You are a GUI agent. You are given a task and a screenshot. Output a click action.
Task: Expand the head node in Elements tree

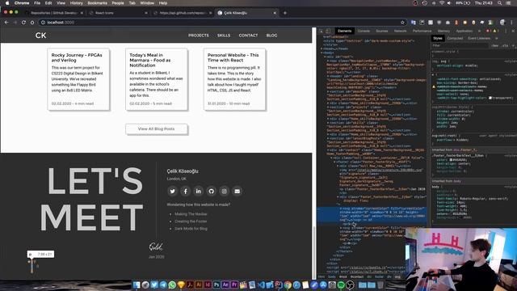322,48
